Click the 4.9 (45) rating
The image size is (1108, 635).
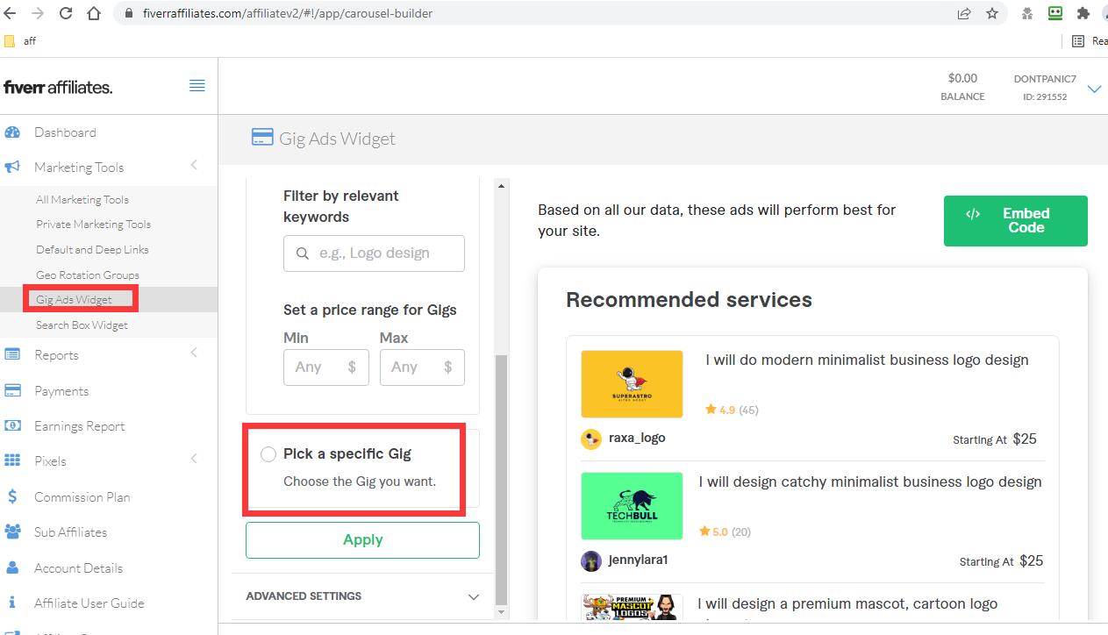click(732, 410)
